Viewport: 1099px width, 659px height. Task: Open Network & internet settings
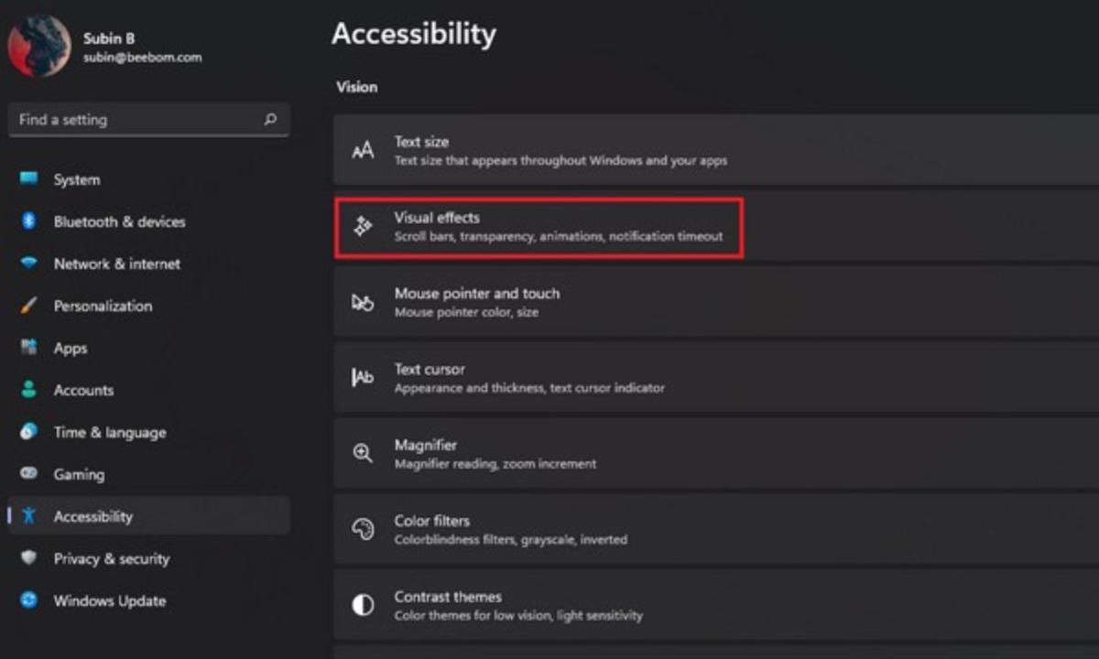pos(115,264)
